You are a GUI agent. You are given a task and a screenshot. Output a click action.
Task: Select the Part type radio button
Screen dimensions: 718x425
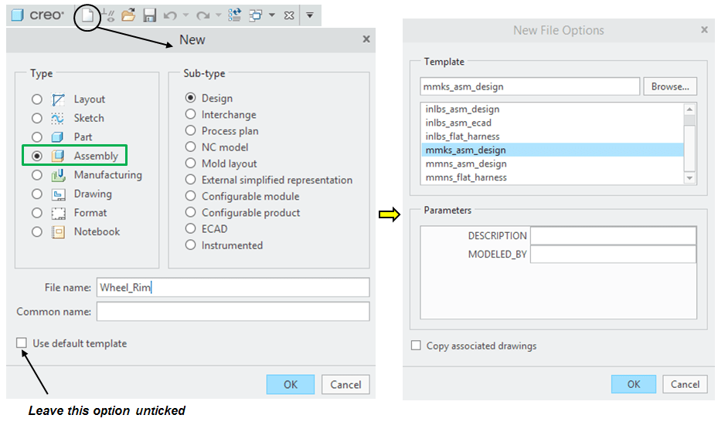click(x=36, y=137)
